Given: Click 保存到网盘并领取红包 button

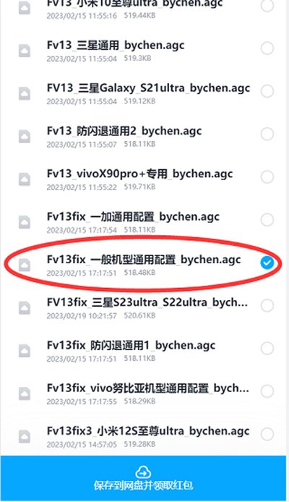Looking at the screenshot, I should 143,478.
